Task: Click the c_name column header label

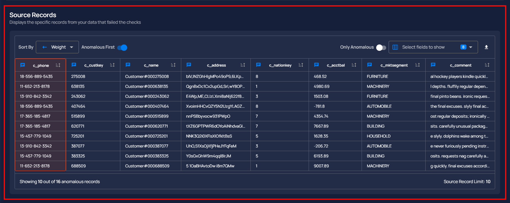Action: 151,65
